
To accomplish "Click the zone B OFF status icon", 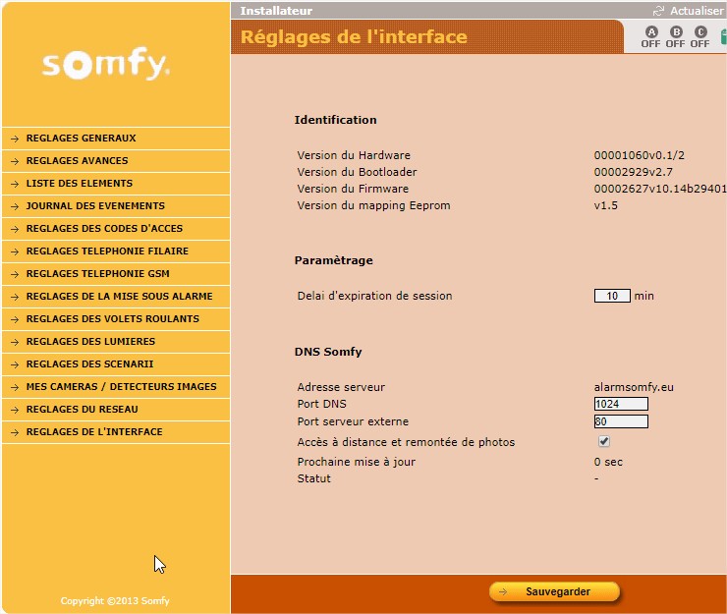I will coord(675,37).
